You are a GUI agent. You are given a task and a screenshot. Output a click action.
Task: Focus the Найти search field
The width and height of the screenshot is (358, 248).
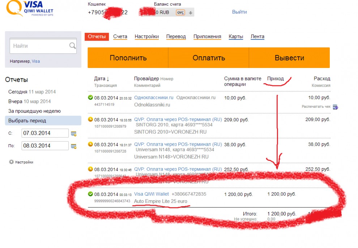tap(43, 46)
